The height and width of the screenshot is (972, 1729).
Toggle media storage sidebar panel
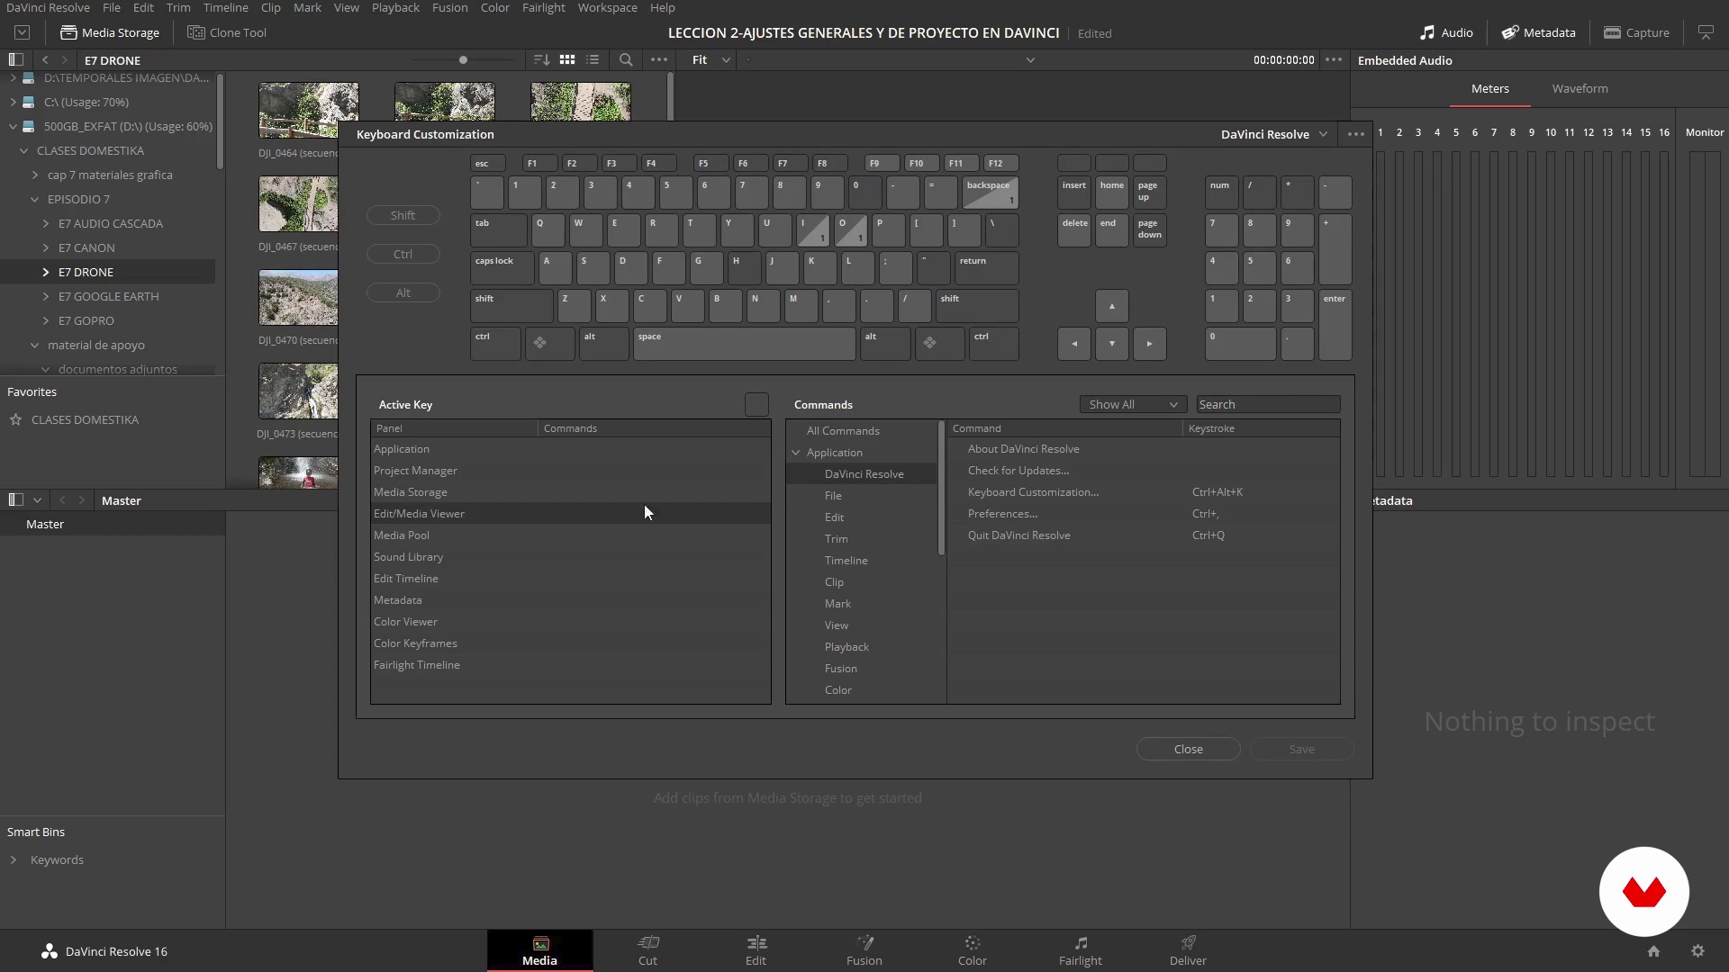tap(15, 59)
